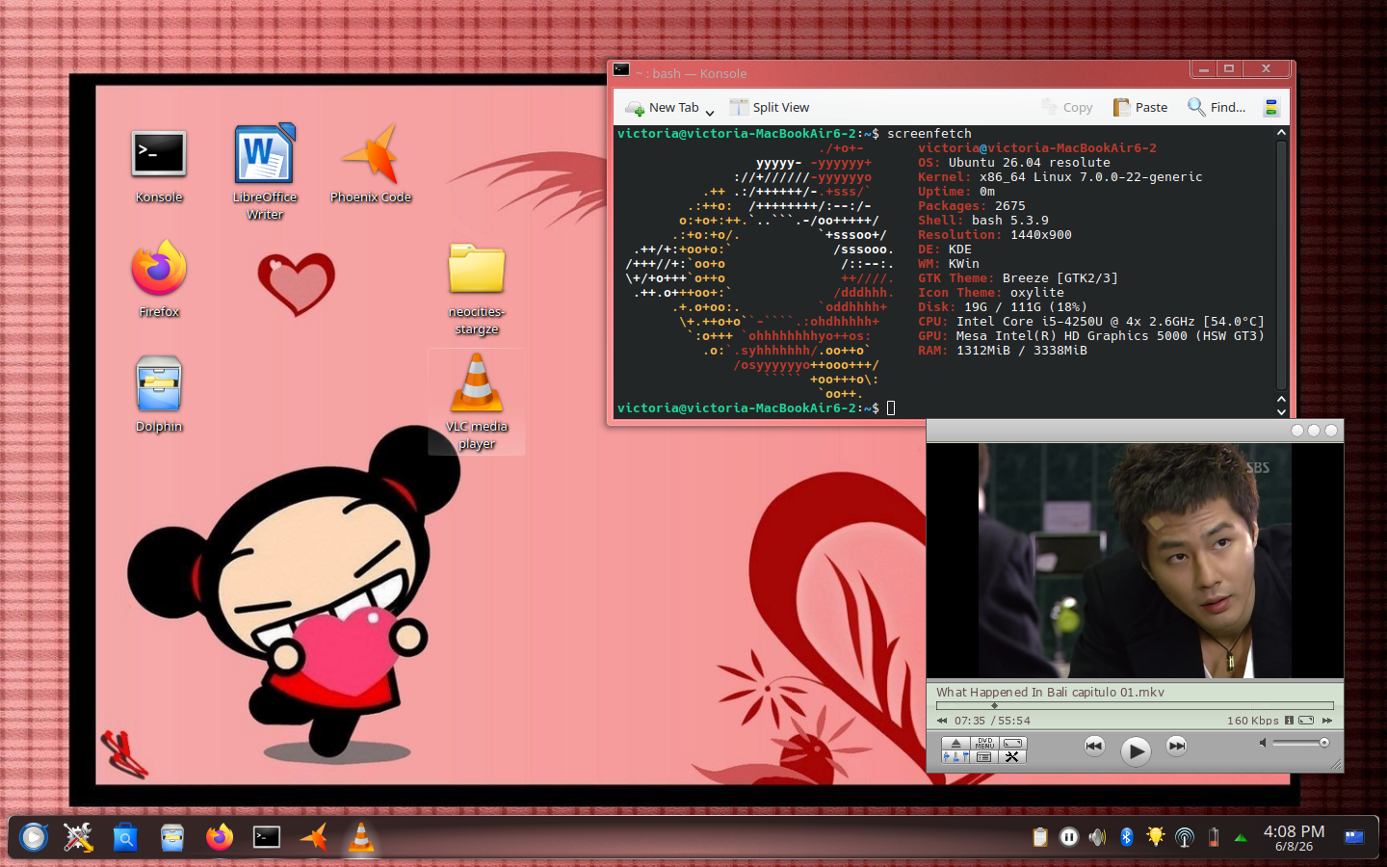Mute VLC with the speaker icon

(1263, 743)
